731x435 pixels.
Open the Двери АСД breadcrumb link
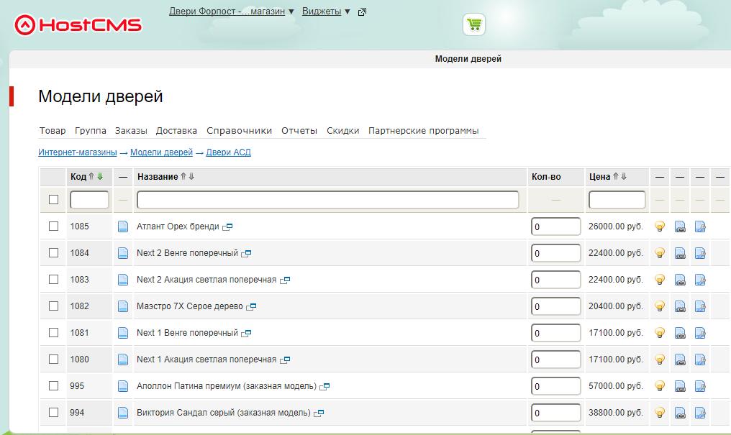[x=229, y=152]
